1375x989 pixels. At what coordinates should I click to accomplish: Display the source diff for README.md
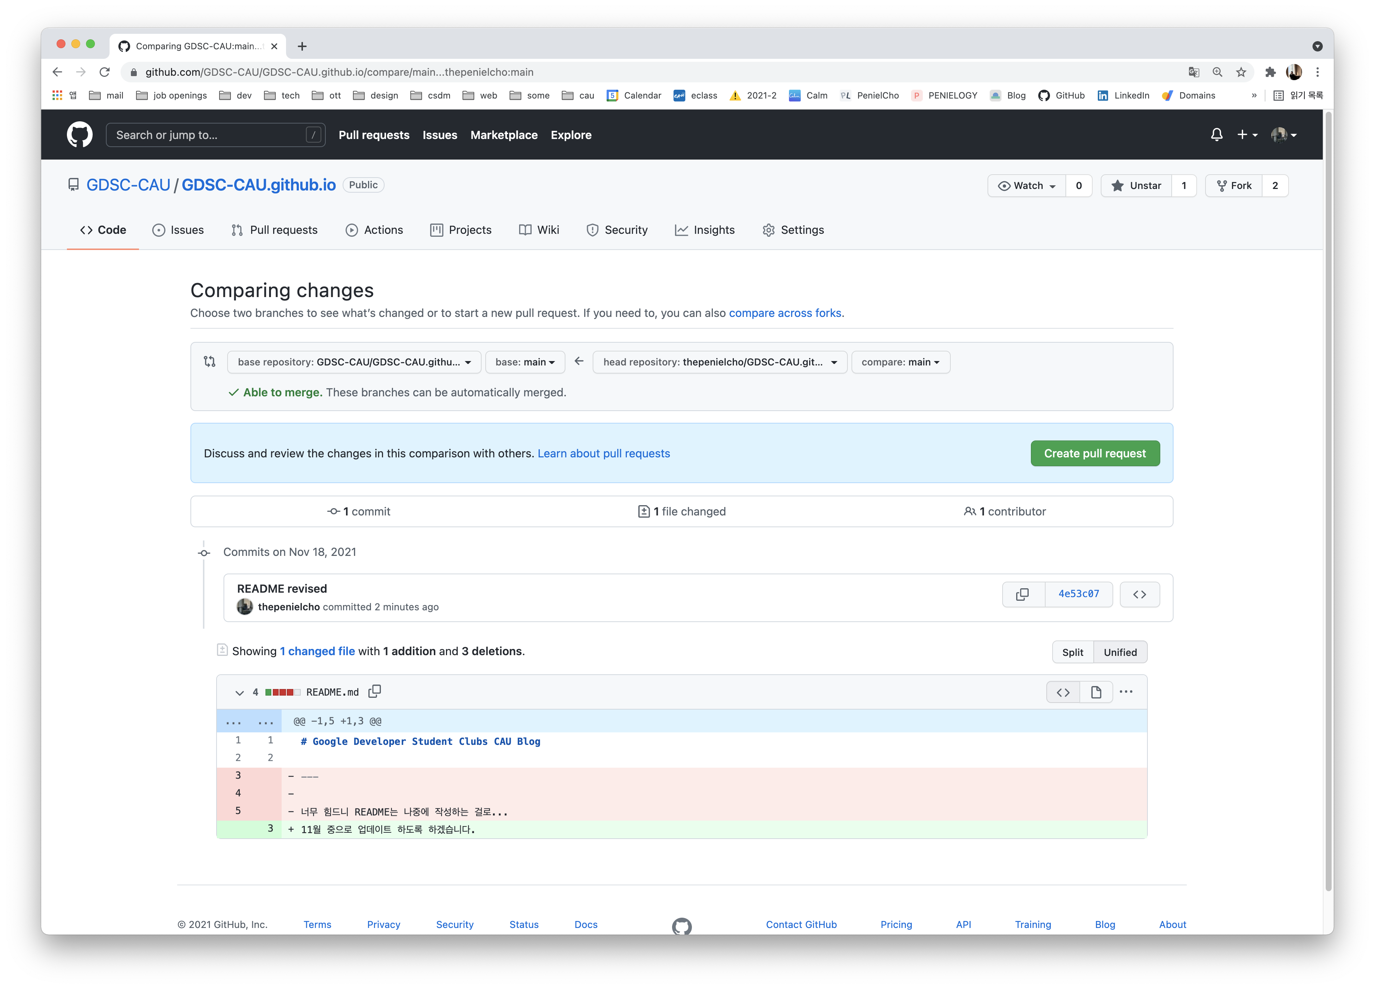pos(1063,692)
